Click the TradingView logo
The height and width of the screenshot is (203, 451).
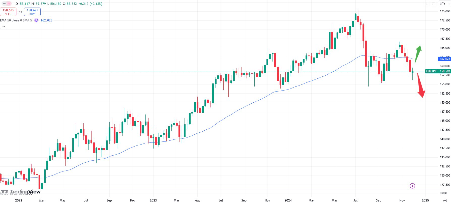tap(20, 192)
